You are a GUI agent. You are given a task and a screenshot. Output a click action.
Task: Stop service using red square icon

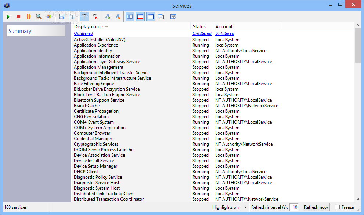[x=18, y=17]
